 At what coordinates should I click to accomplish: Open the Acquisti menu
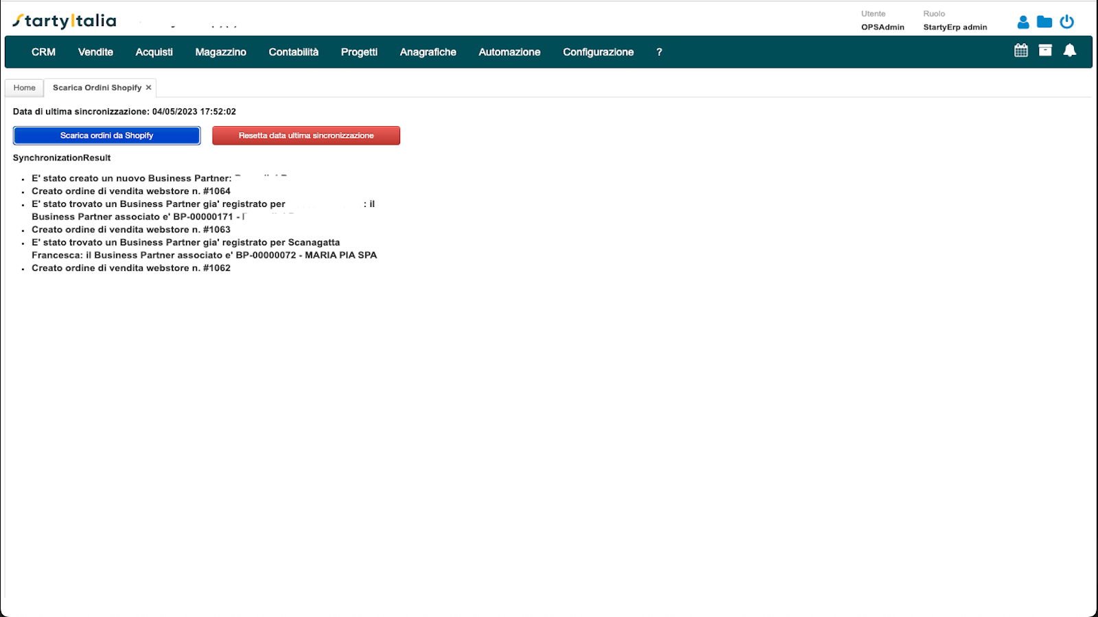[154, 52]
